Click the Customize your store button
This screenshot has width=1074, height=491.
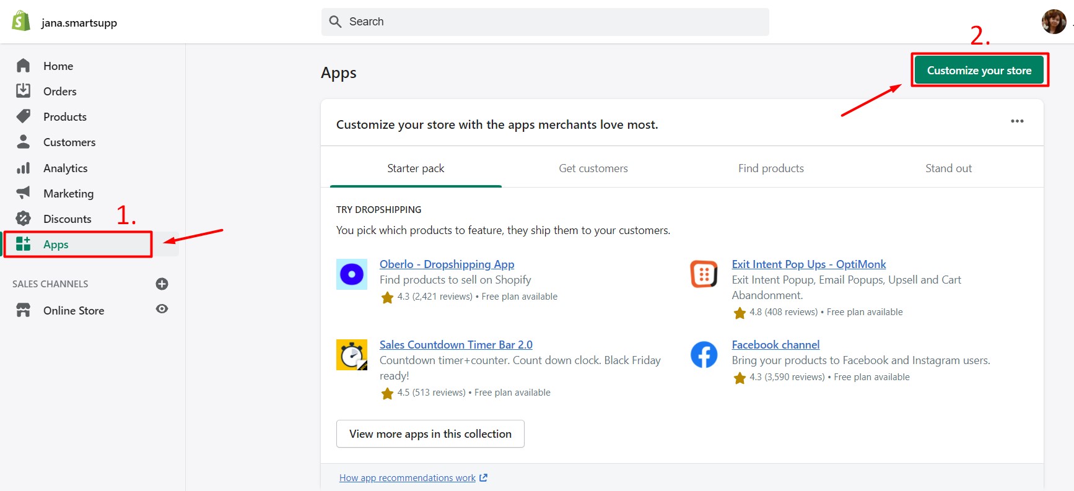pyautogui.click(x=979, y=70)
